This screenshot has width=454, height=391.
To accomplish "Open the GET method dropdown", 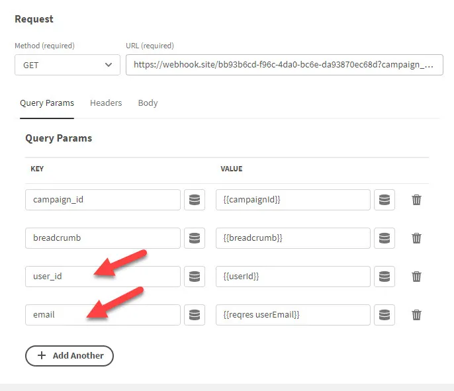I will pos(68,65).
